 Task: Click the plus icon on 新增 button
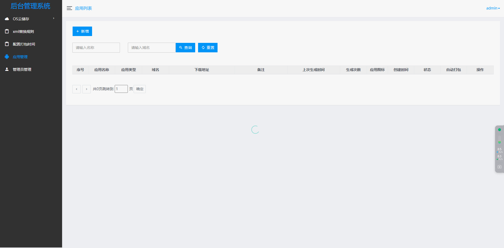[x=77, y=31]
